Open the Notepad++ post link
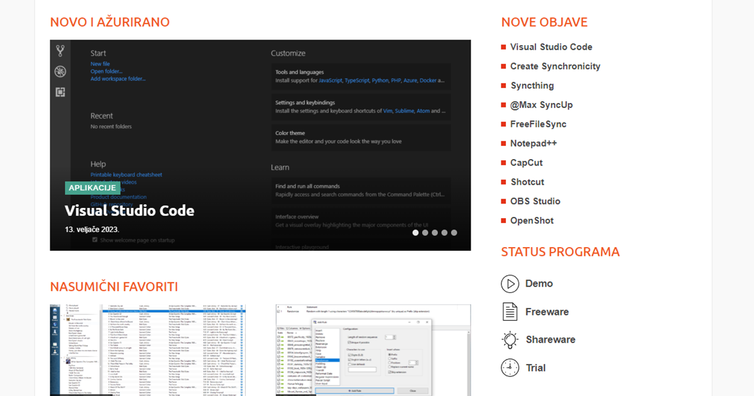 click(x=533, y=143)
